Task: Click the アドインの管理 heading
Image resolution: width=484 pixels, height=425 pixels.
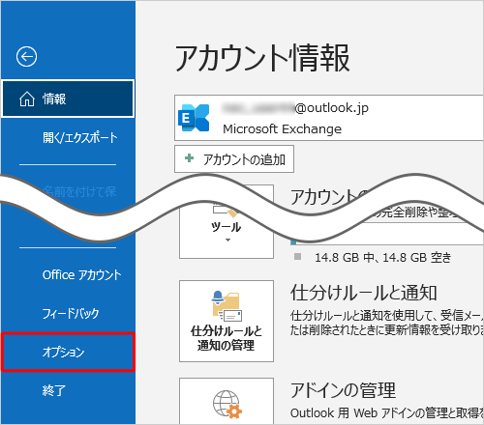Action: 343,390
